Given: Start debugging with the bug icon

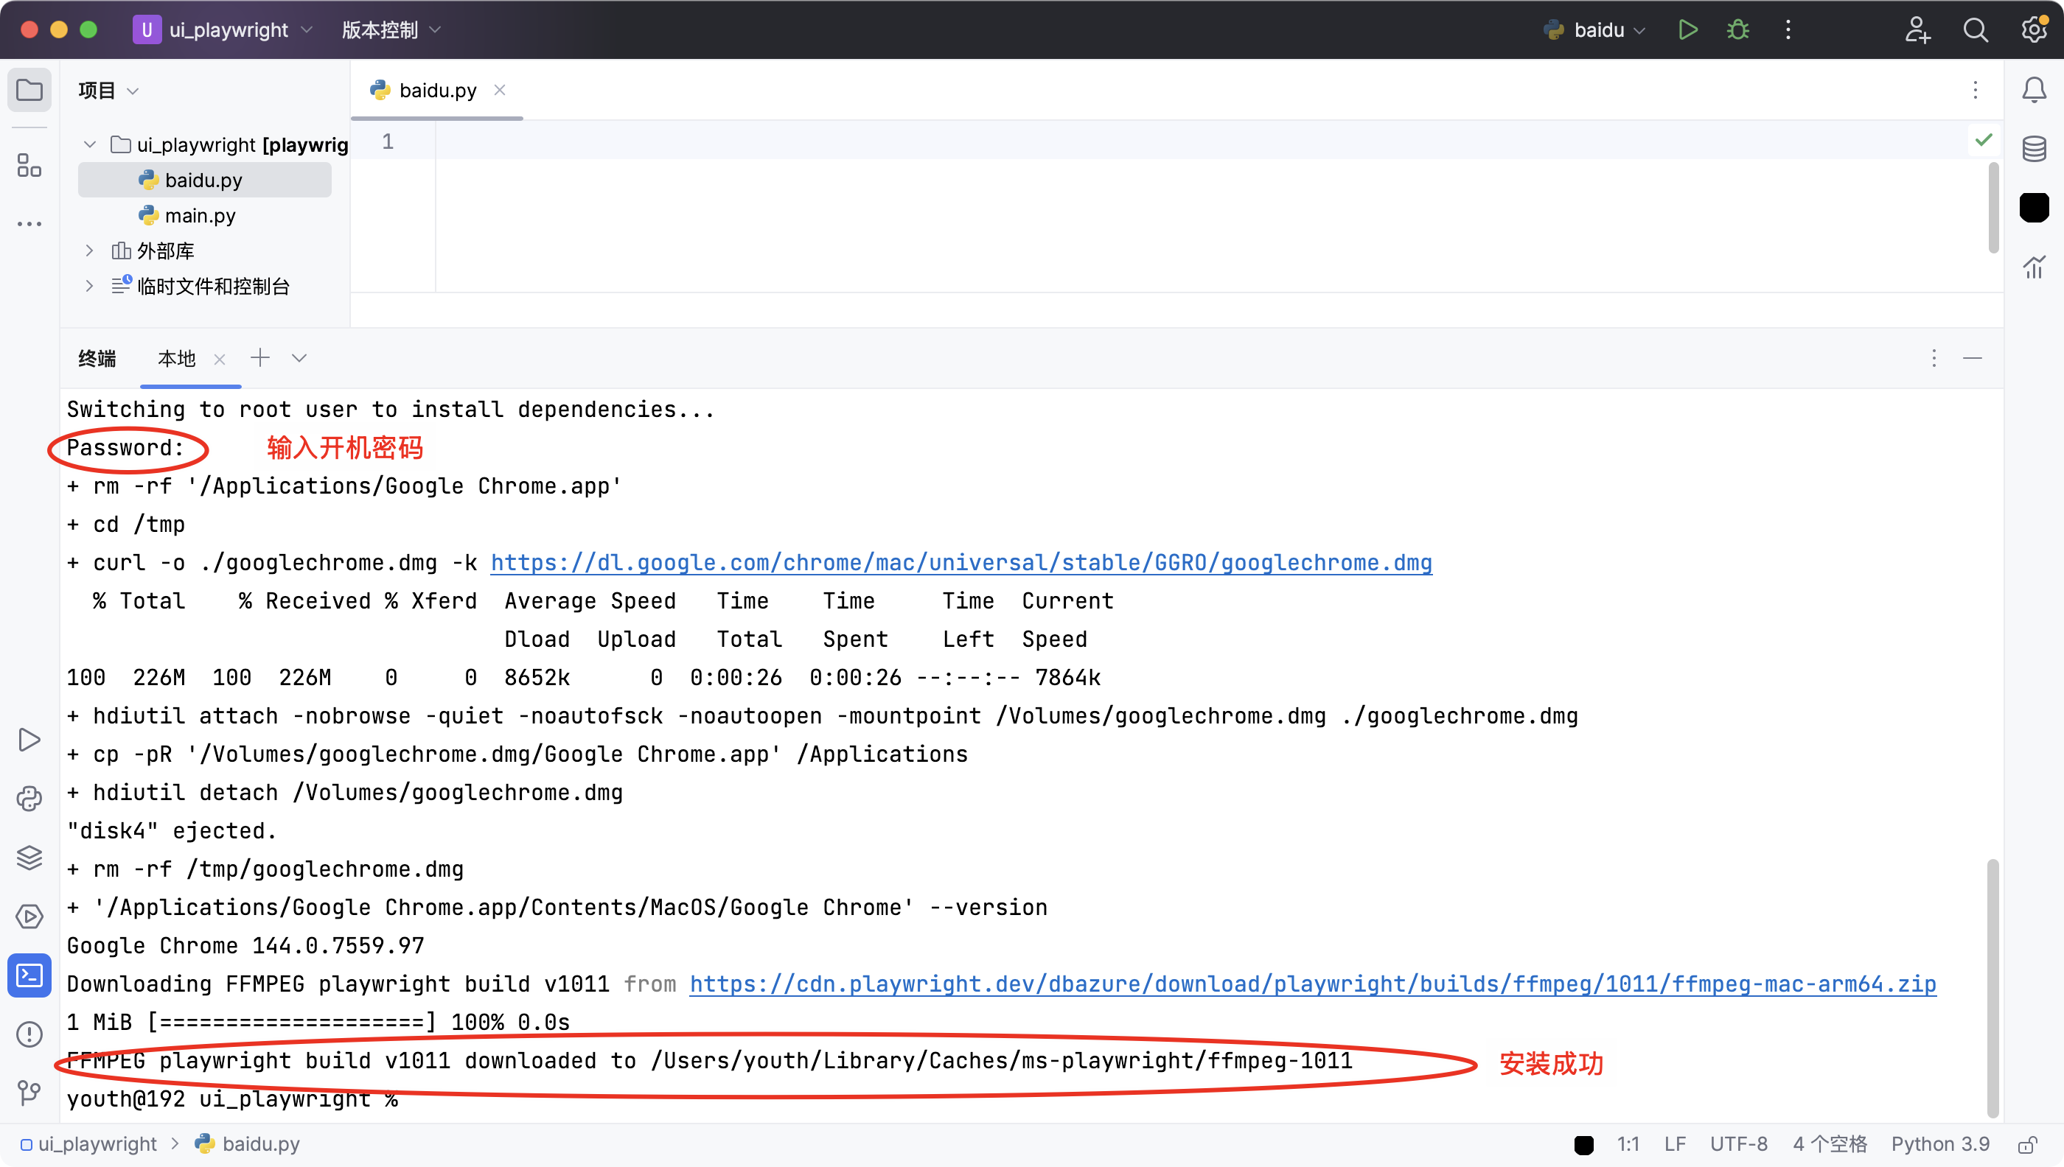Looking at the screenshot, I should coord(1737,30).
